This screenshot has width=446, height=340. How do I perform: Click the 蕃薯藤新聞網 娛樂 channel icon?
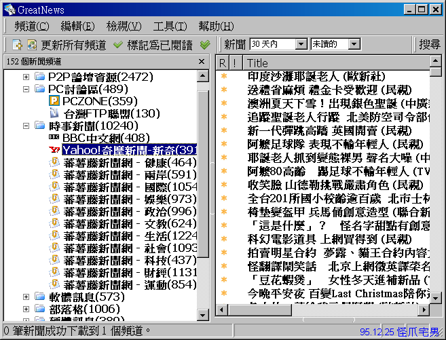(54, 199)
